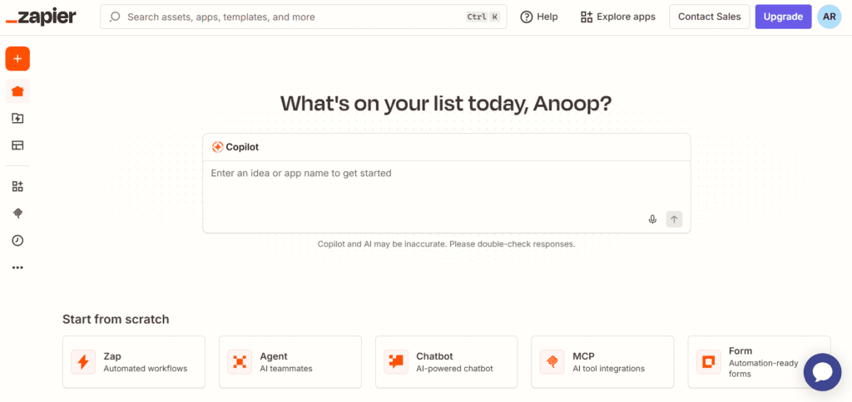Click the purple Upgrade button
This screenshot has height=402, width=852.
point(783,17)
